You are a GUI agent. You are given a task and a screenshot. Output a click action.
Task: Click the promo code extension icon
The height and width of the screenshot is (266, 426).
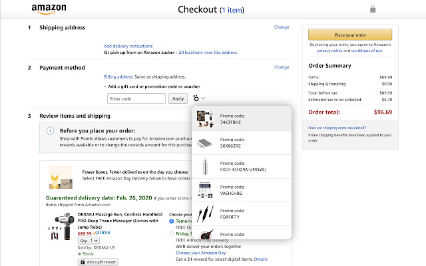click(197, 98)
